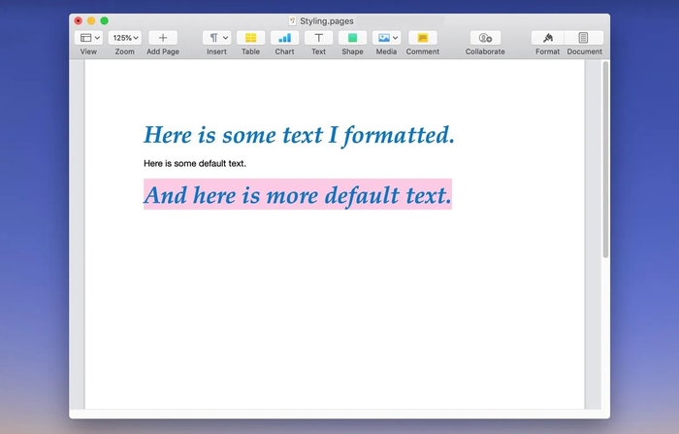Insert a Table from the toolbar
The image size is (679, 434).
point(250,38)
